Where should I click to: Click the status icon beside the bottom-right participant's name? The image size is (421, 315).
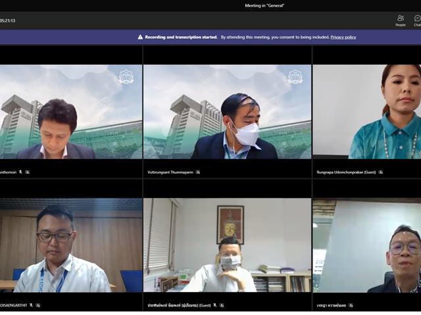pos(351,305)
